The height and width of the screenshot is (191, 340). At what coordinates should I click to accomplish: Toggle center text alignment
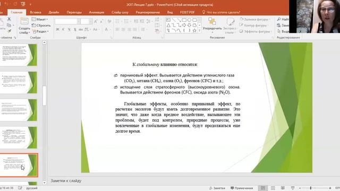(x=123, y=29)
